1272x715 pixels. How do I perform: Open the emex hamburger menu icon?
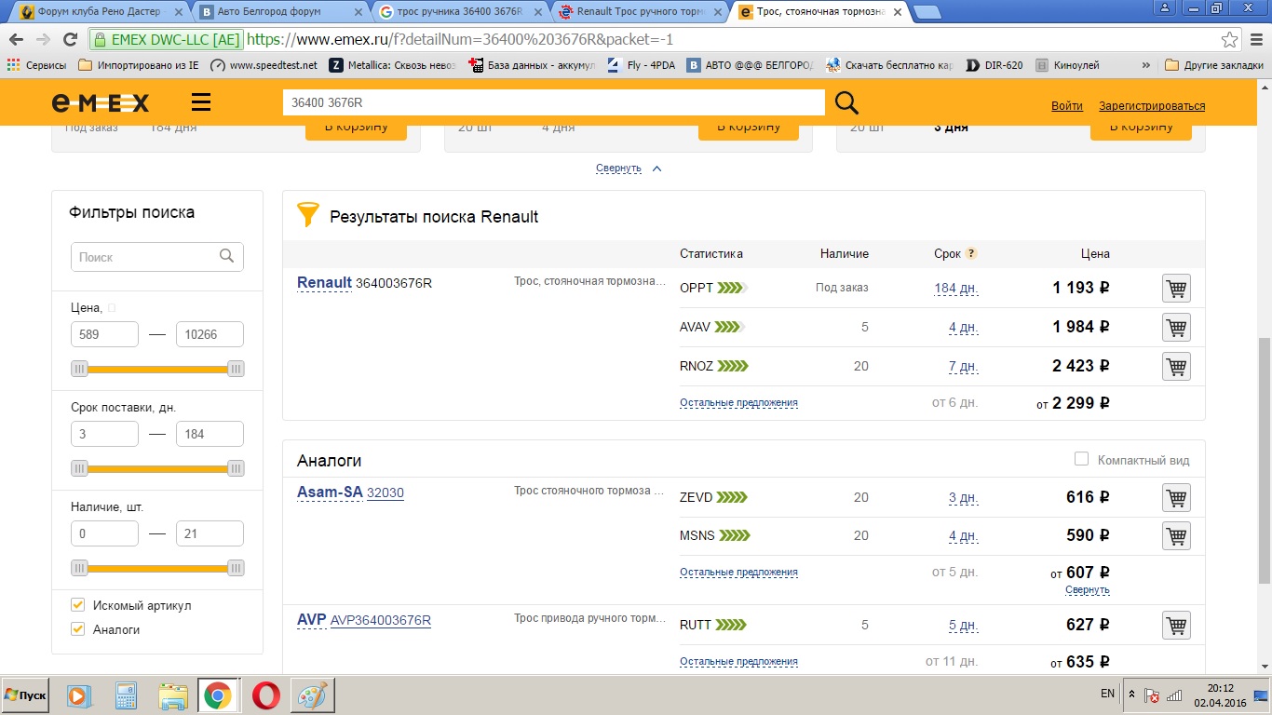tap(201, 102)
